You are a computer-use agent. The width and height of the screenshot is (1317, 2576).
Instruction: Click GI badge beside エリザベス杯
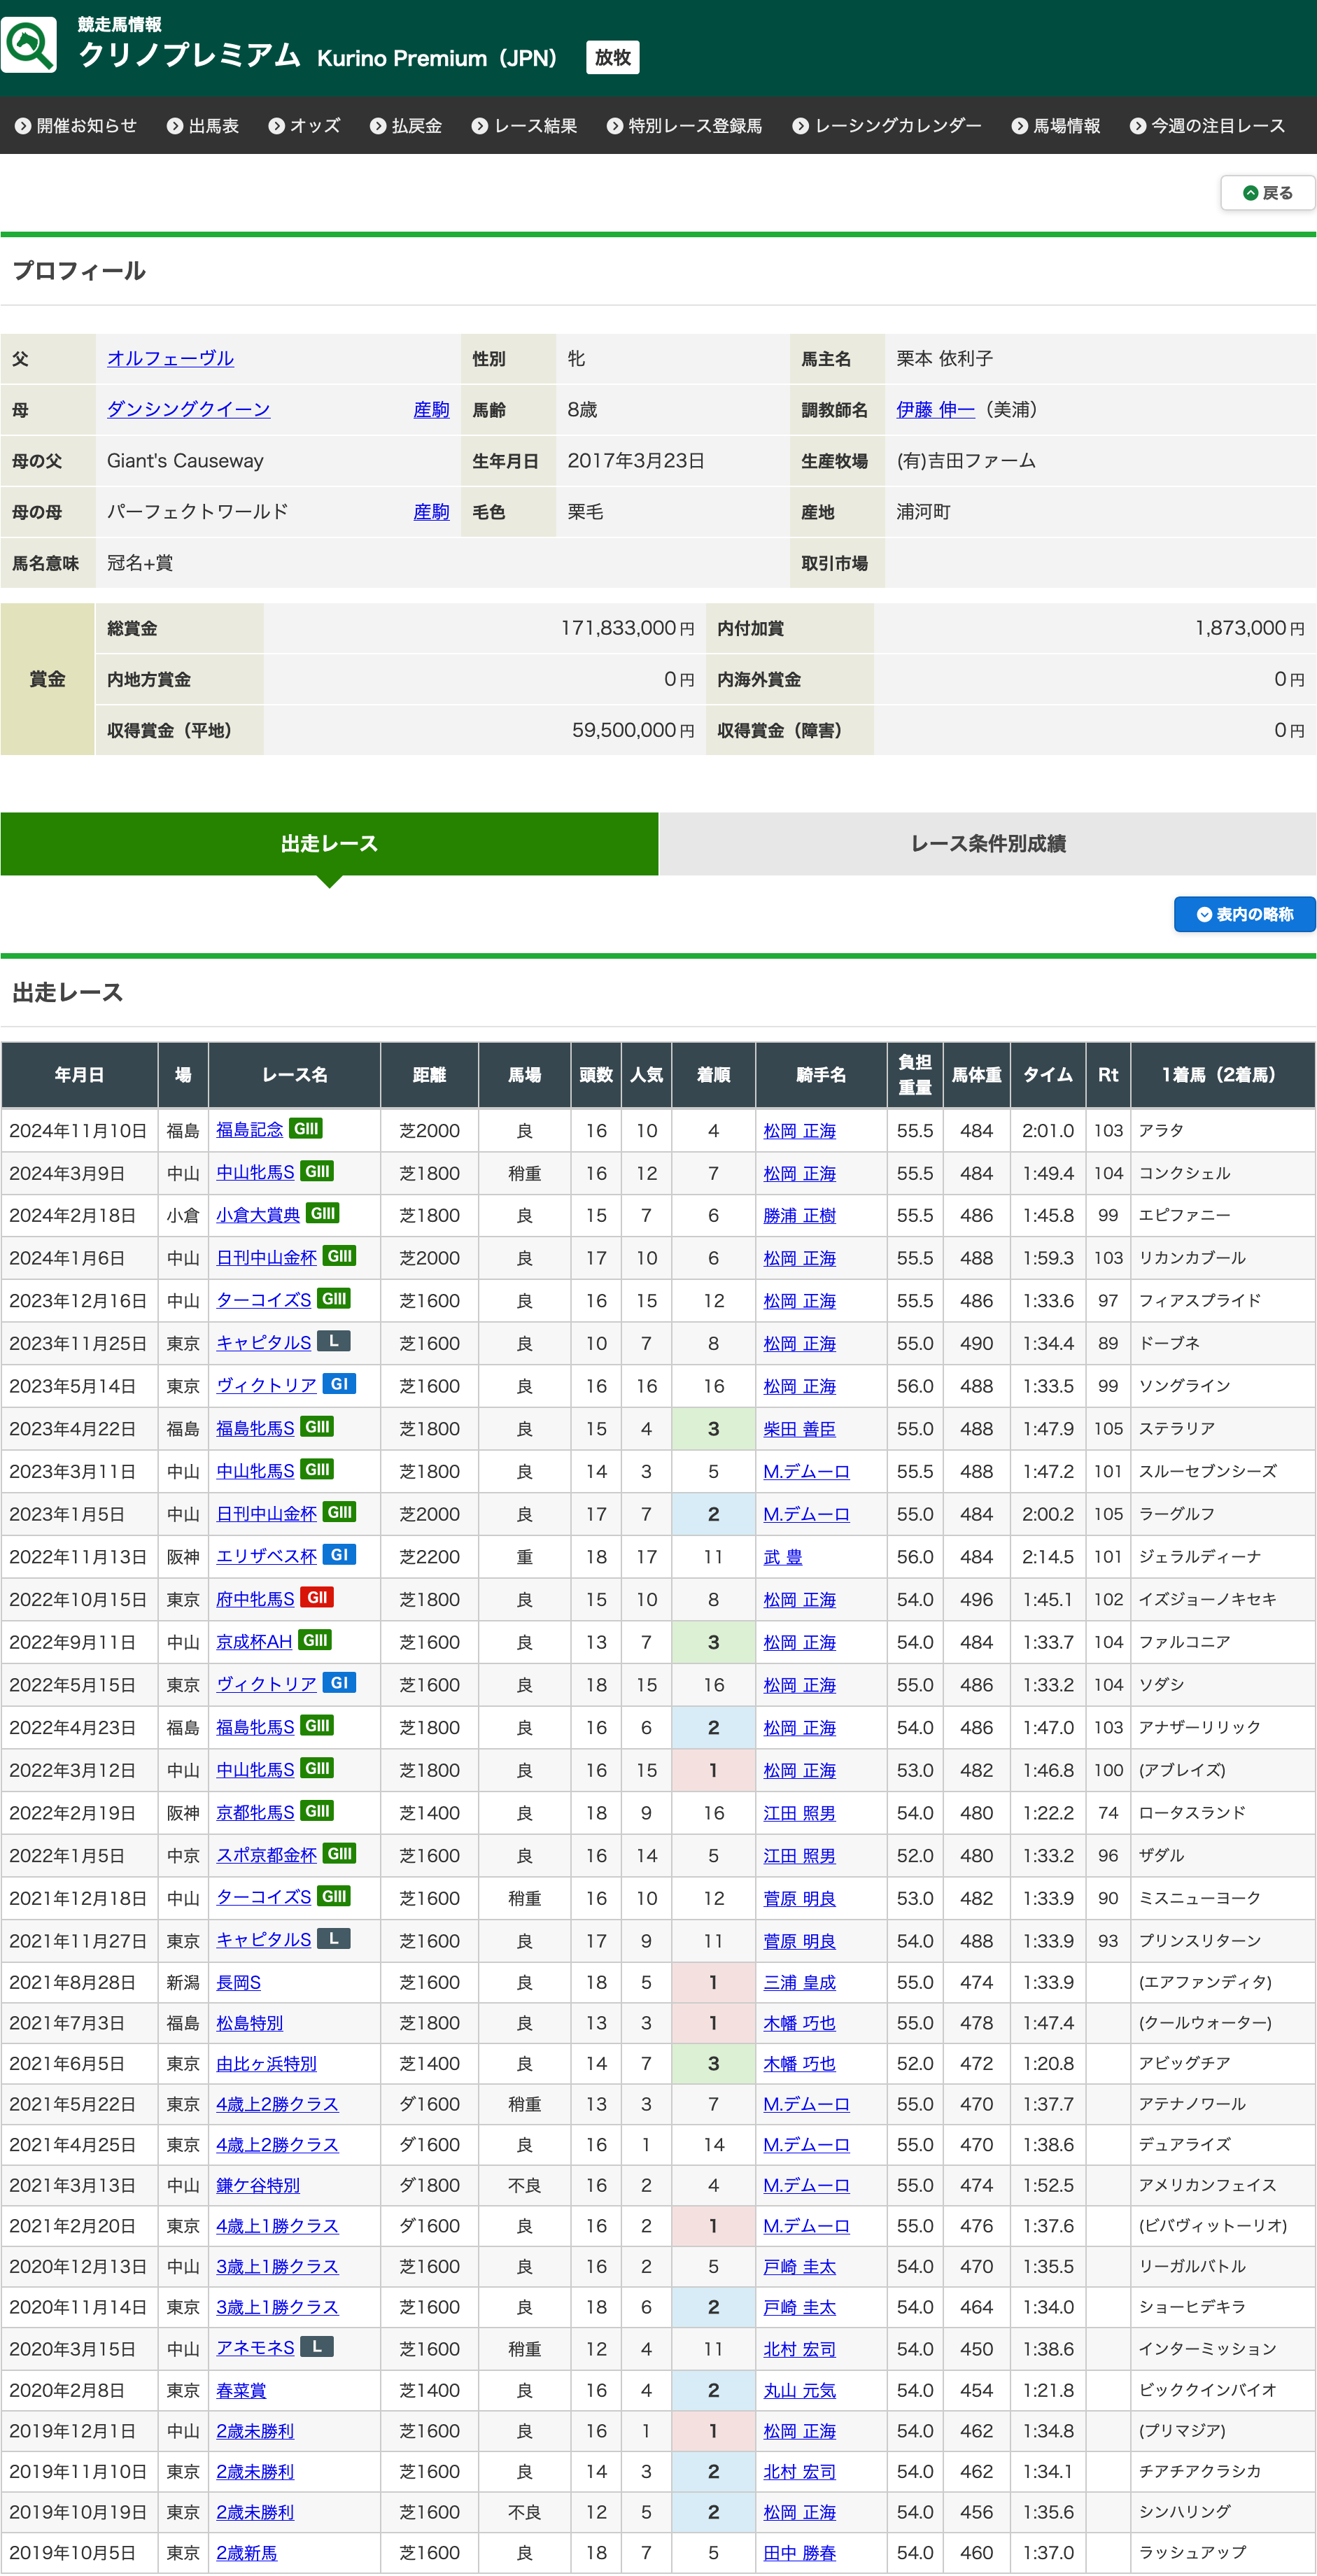(339, 1555)
